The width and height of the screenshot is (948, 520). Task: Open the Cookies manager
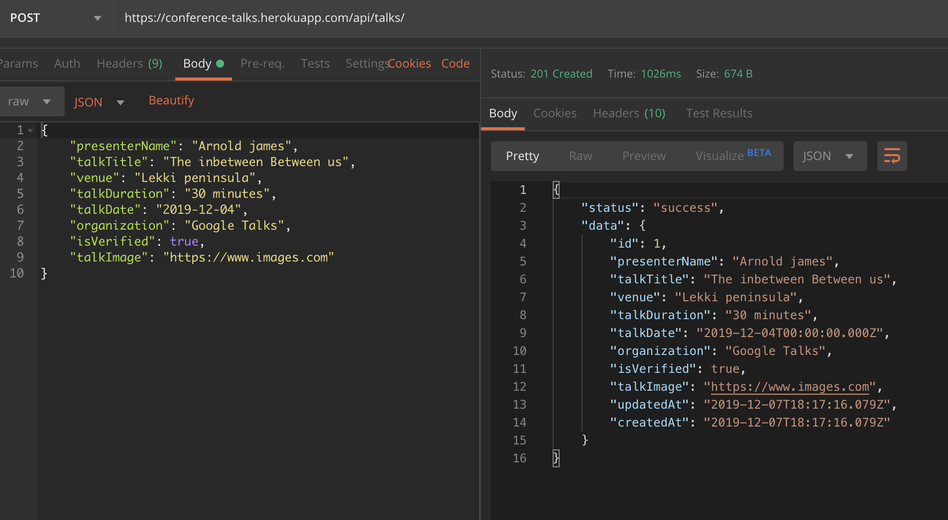(409, 63)
